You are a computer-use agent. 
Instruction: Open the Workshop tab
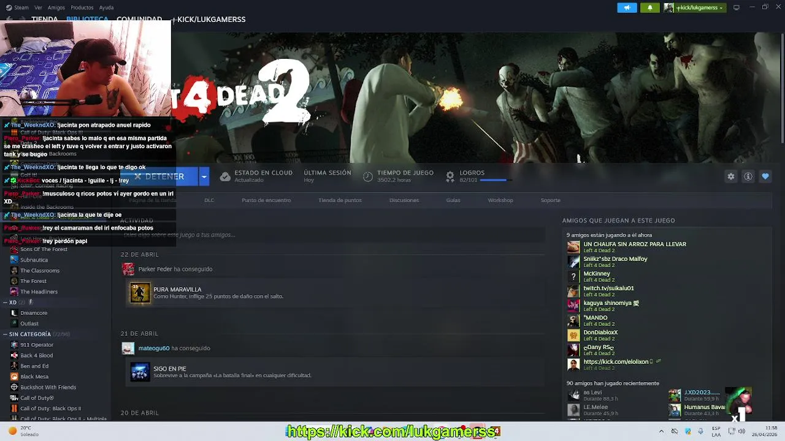[x=500, y=200]
